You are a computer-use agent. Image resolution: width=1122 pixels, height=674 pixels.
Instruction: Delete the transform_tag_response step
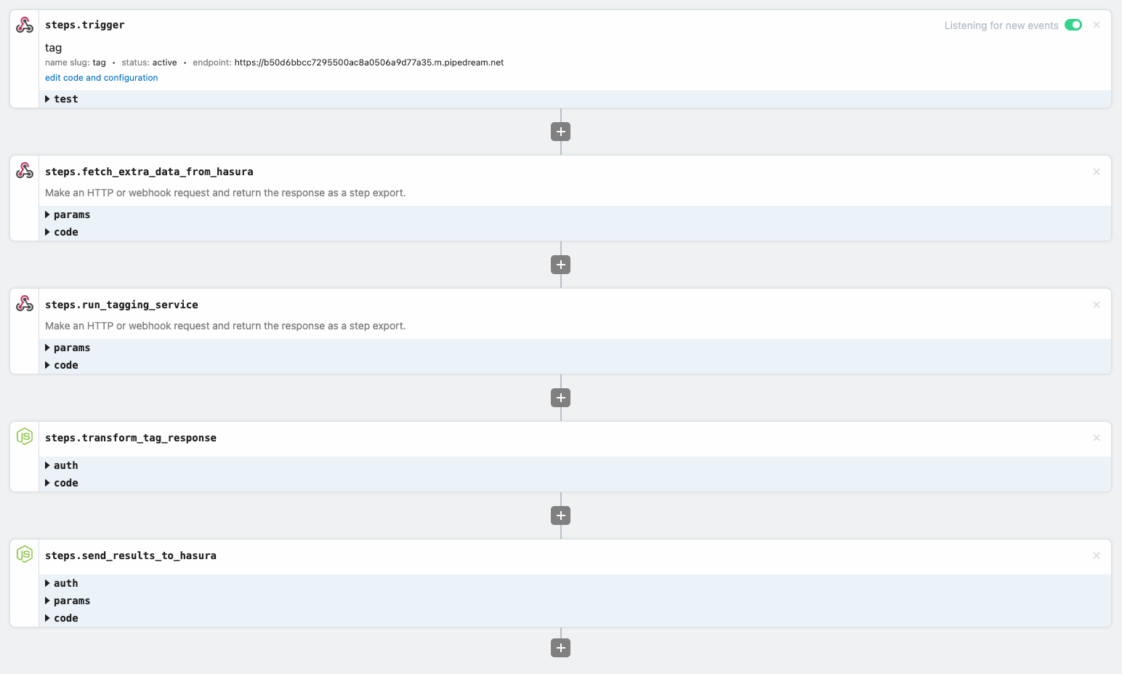coord(1097,438)
